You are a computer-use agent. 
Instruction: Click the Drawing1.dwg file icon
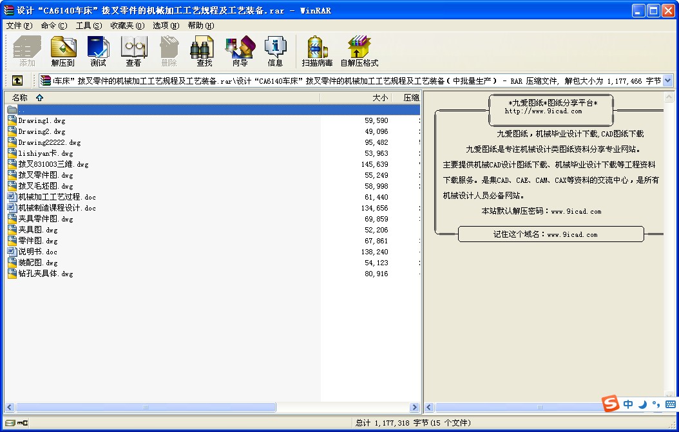12,120
